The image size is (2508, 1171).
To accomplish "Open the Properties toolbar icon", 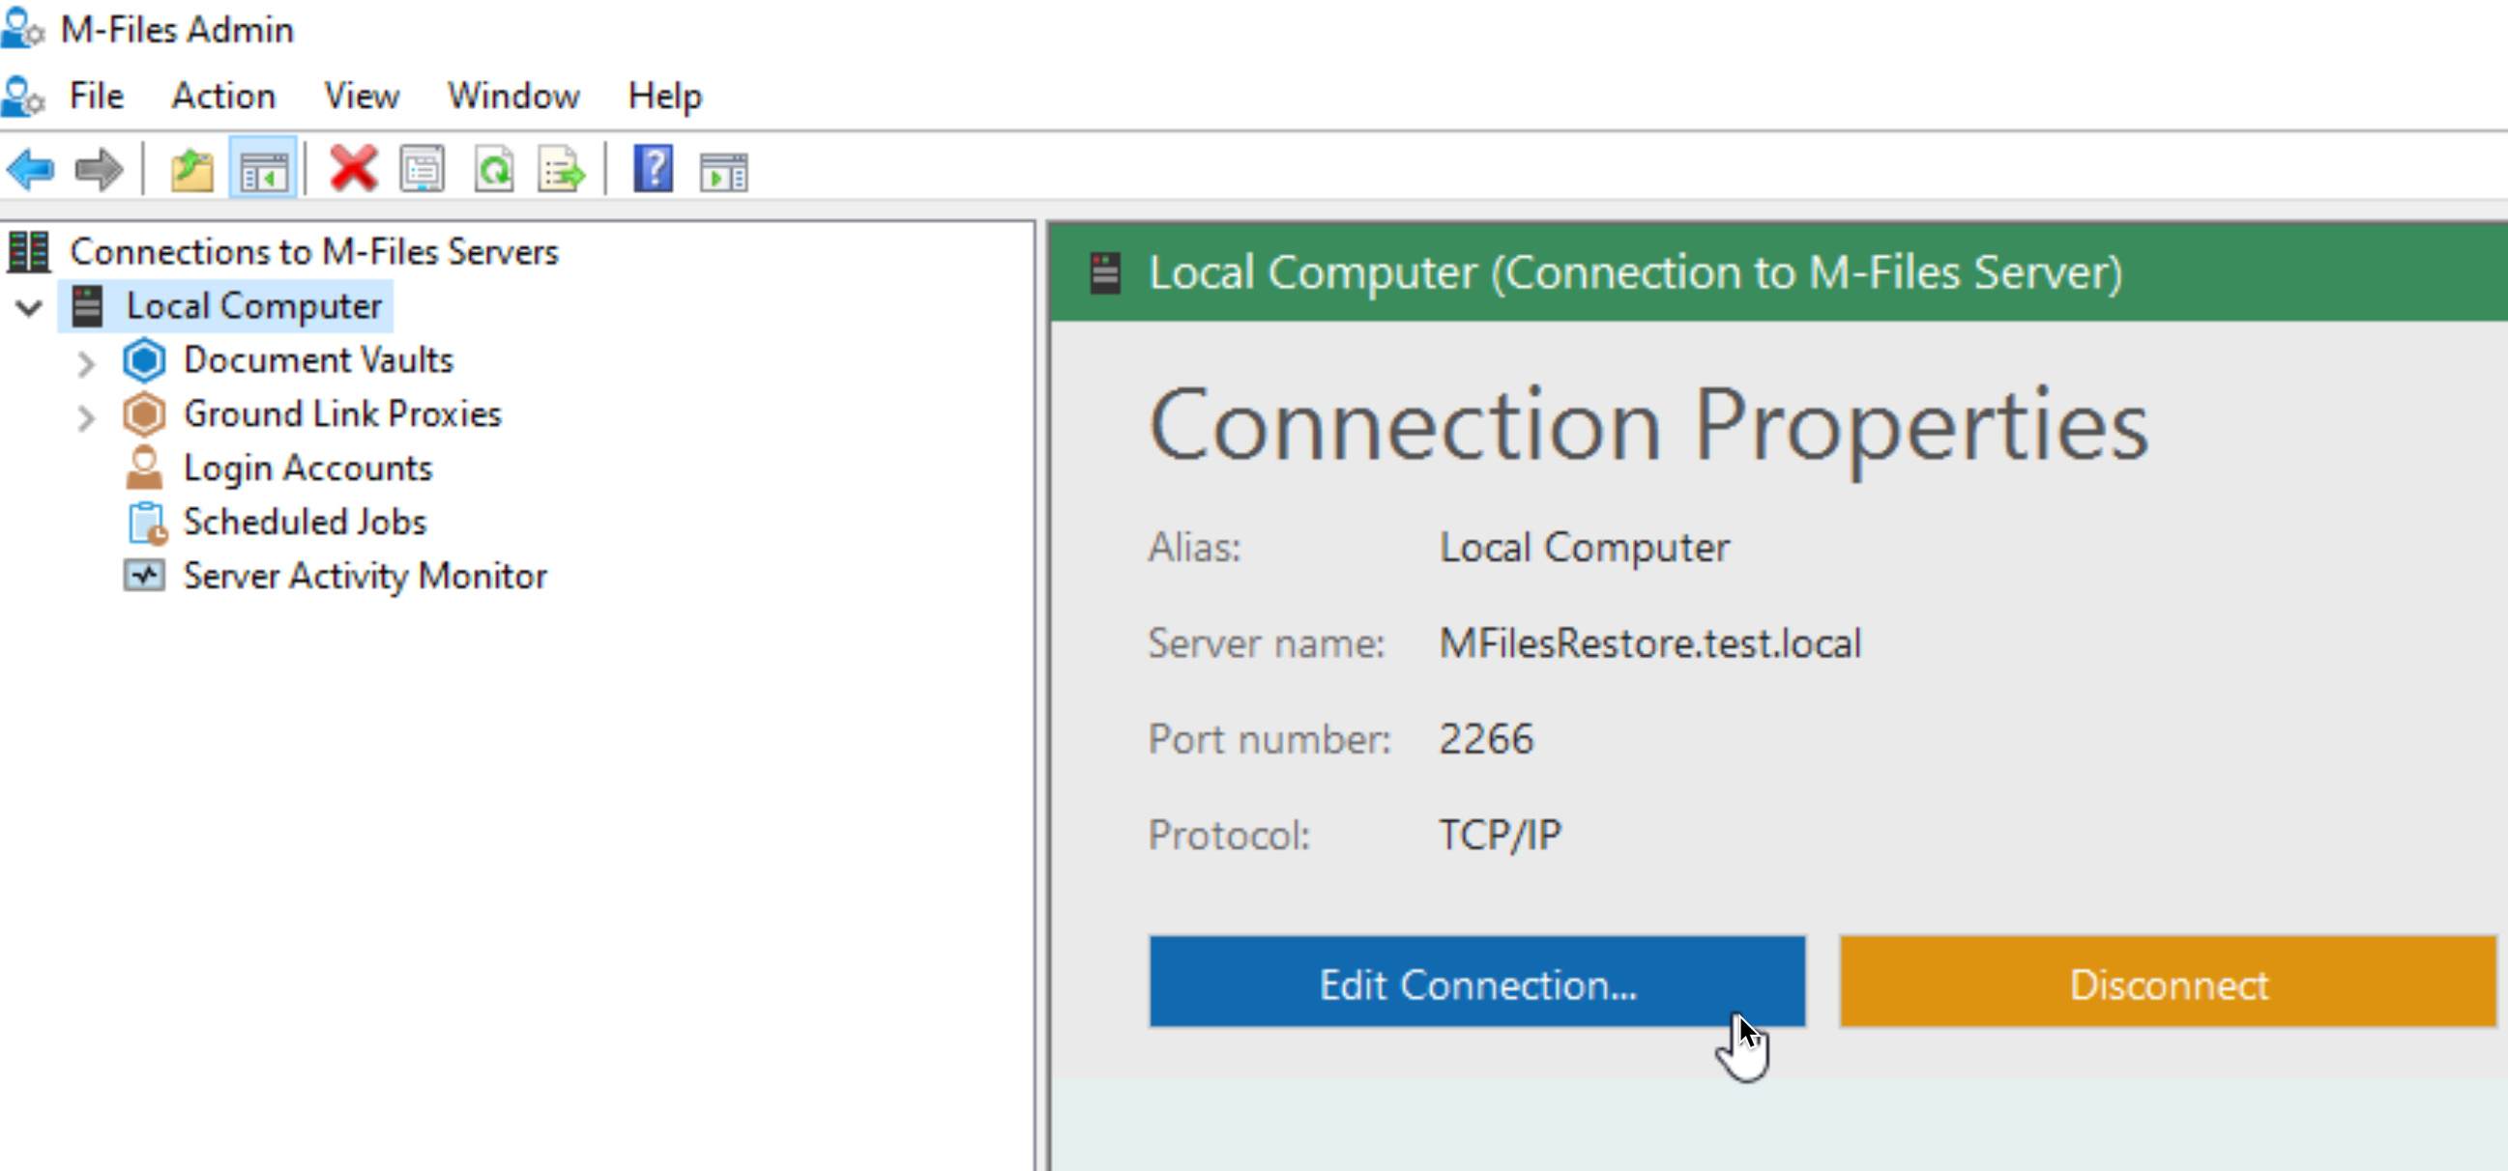I will (x=422, y=170).
